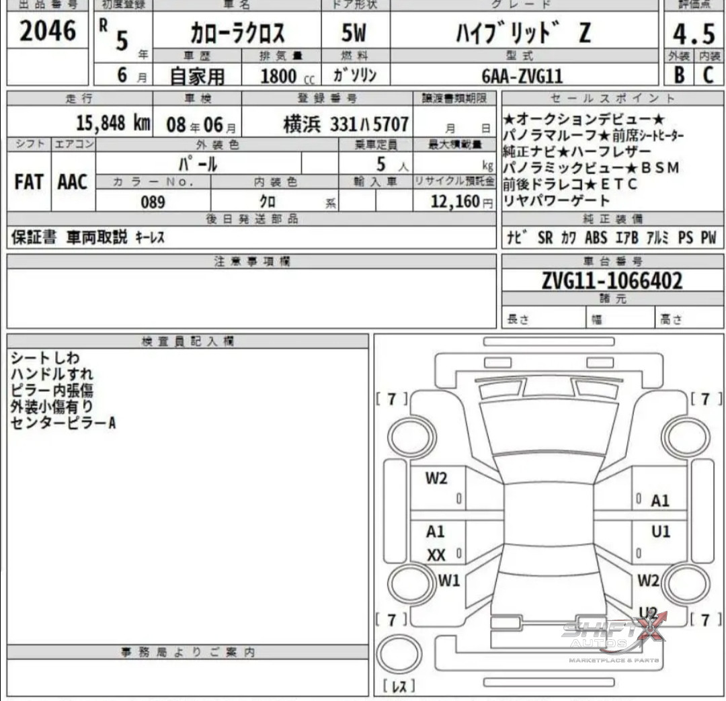The image size is (726, 701).
Task: Click the overall evaluation score 4.5
Action: (x=694, y=34)
